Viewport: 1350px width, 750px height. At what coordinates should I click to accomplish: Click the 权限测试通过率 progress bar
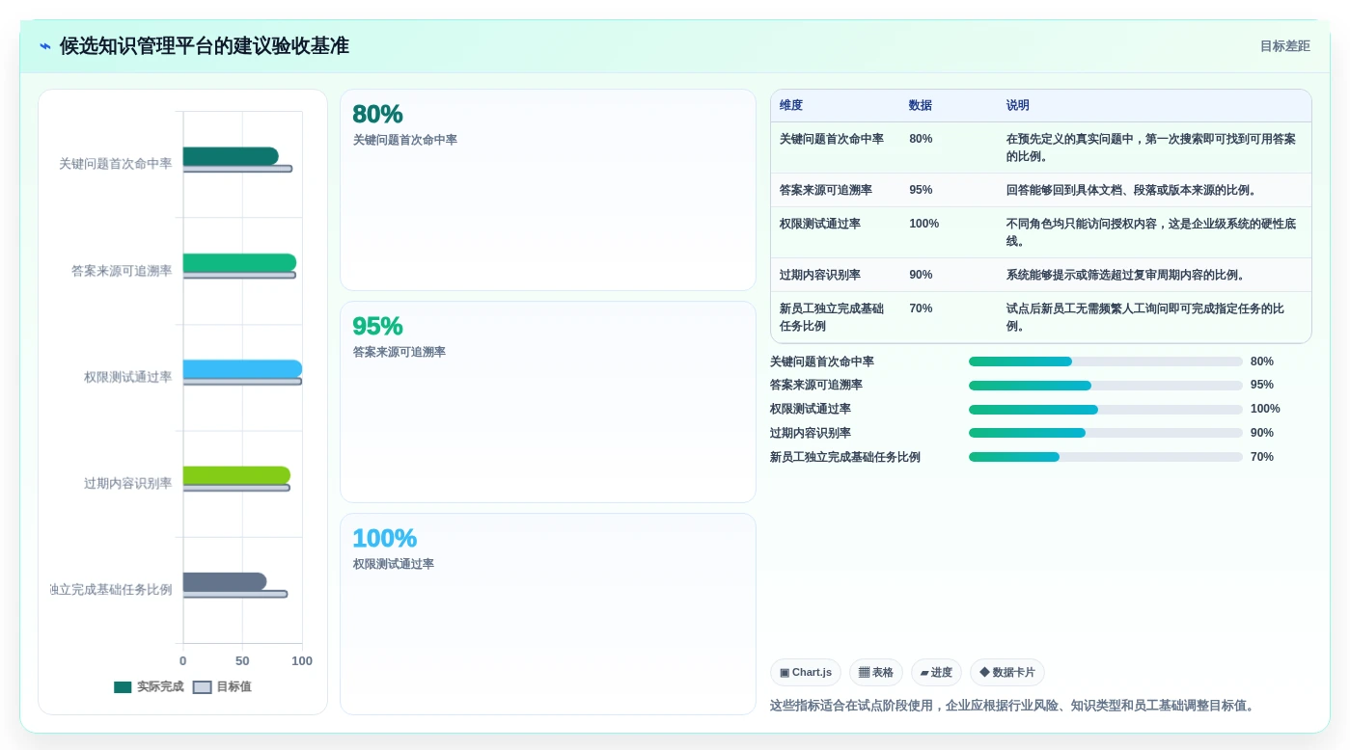point(1105,409)
